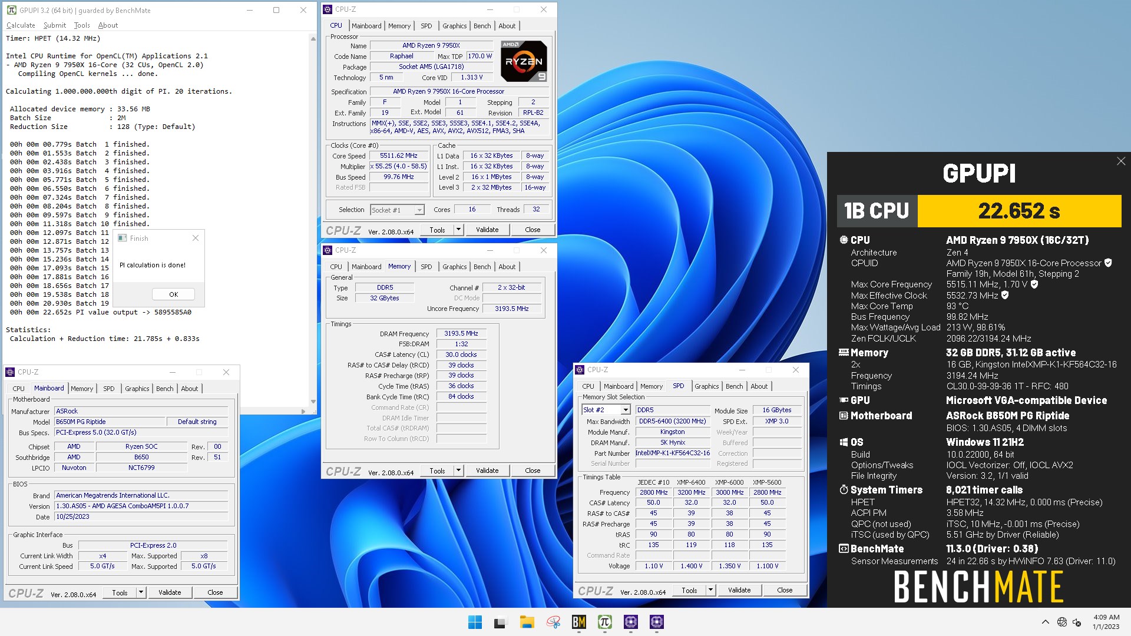Click the CPU-Z title icon of the Memory window
This screenshot has height=636, width=1131.
click(328, 250)
